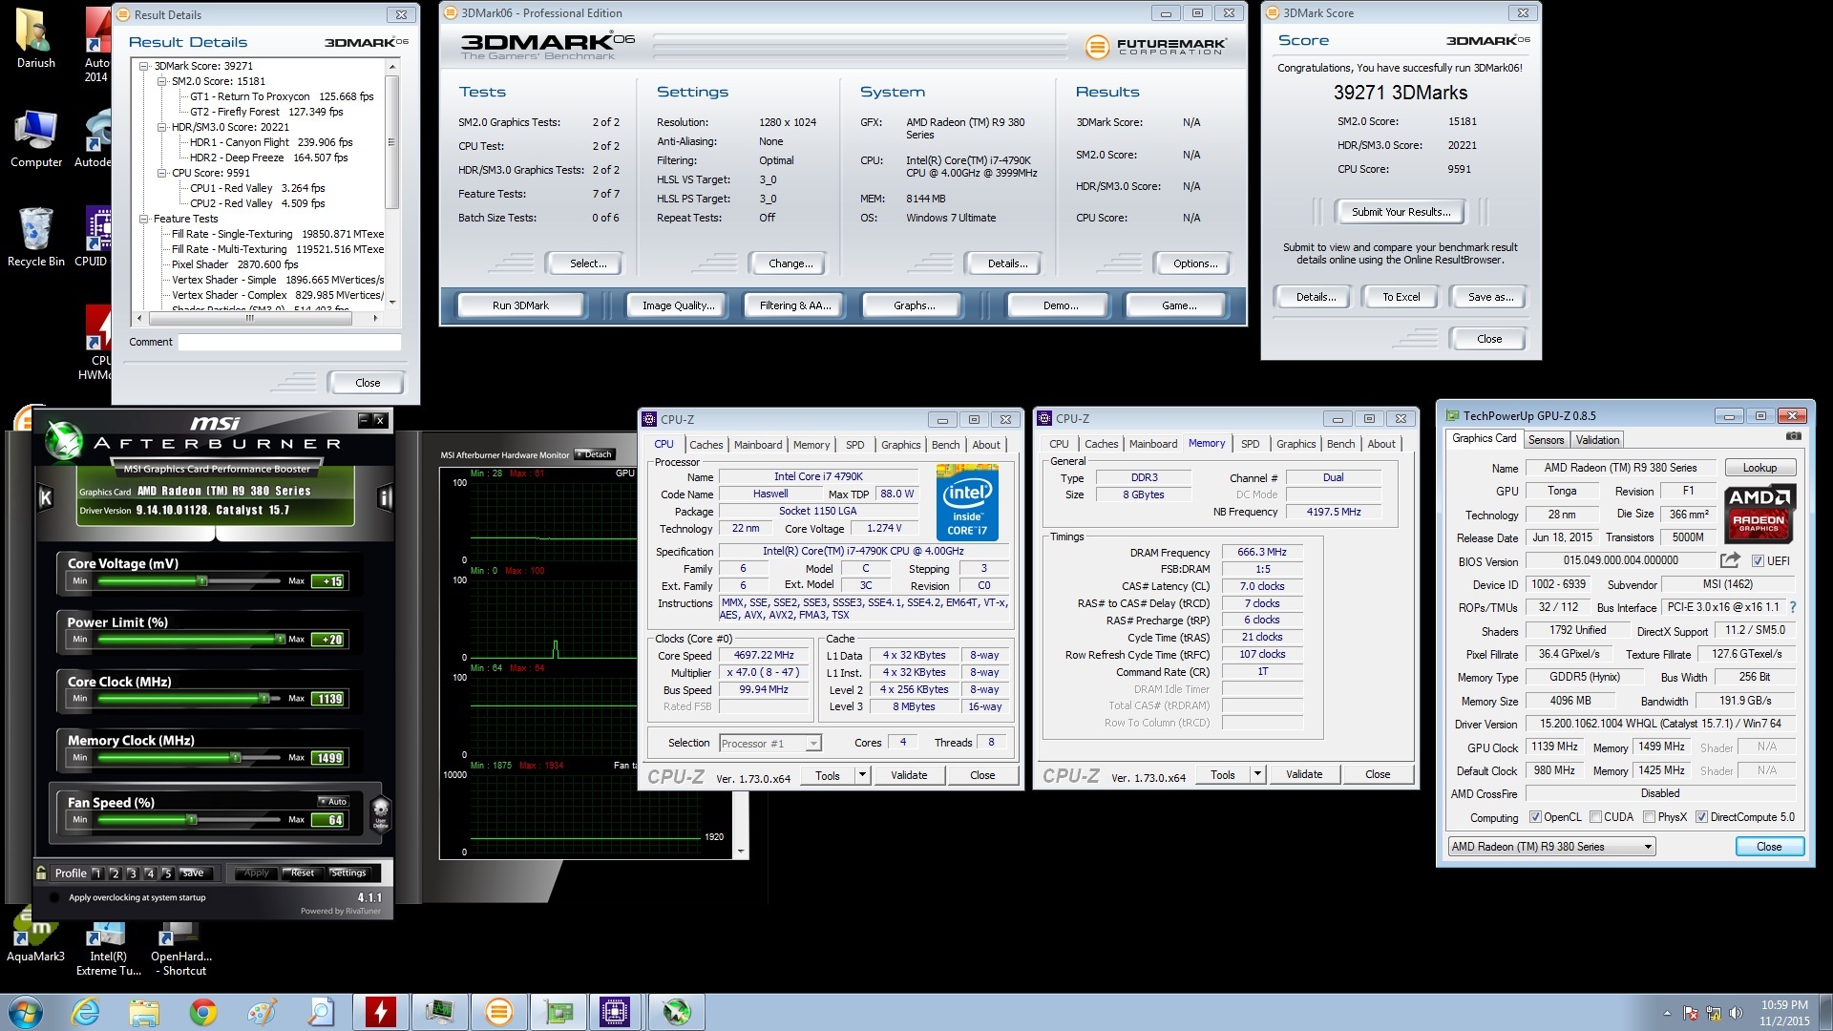Click the Bus Interface question mark icon

[1792, 607]
